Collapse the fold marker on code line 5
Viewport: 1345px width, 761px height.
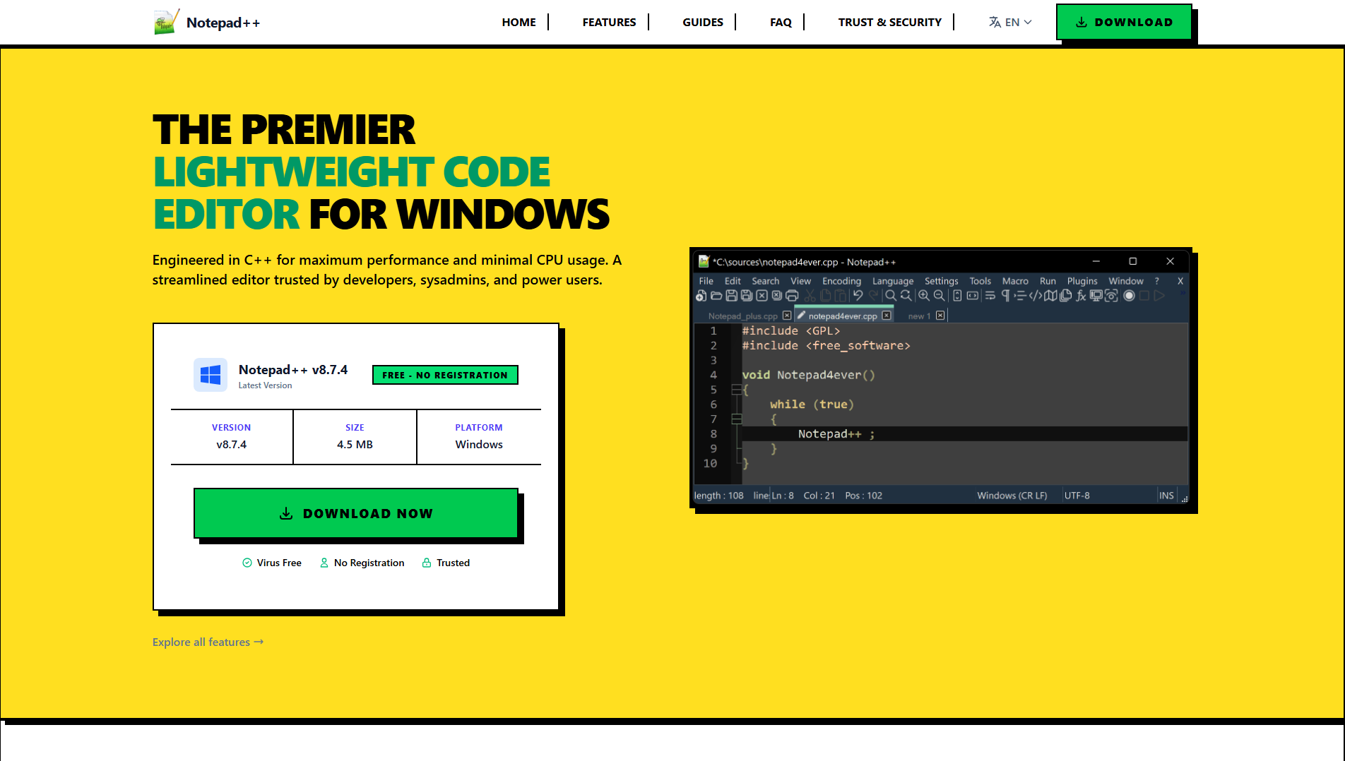coord(737,390)
